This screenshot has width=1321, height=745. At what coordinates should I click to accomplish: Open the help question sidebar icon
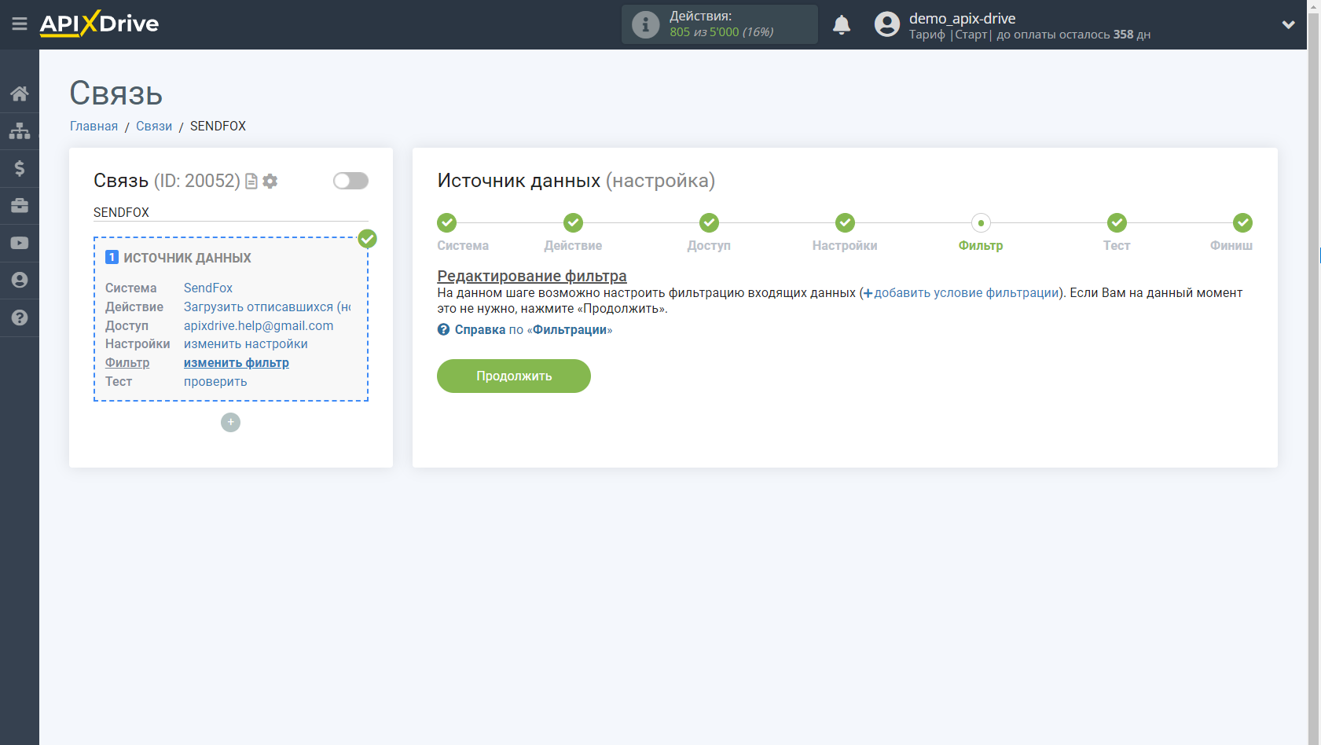(20, 317)
